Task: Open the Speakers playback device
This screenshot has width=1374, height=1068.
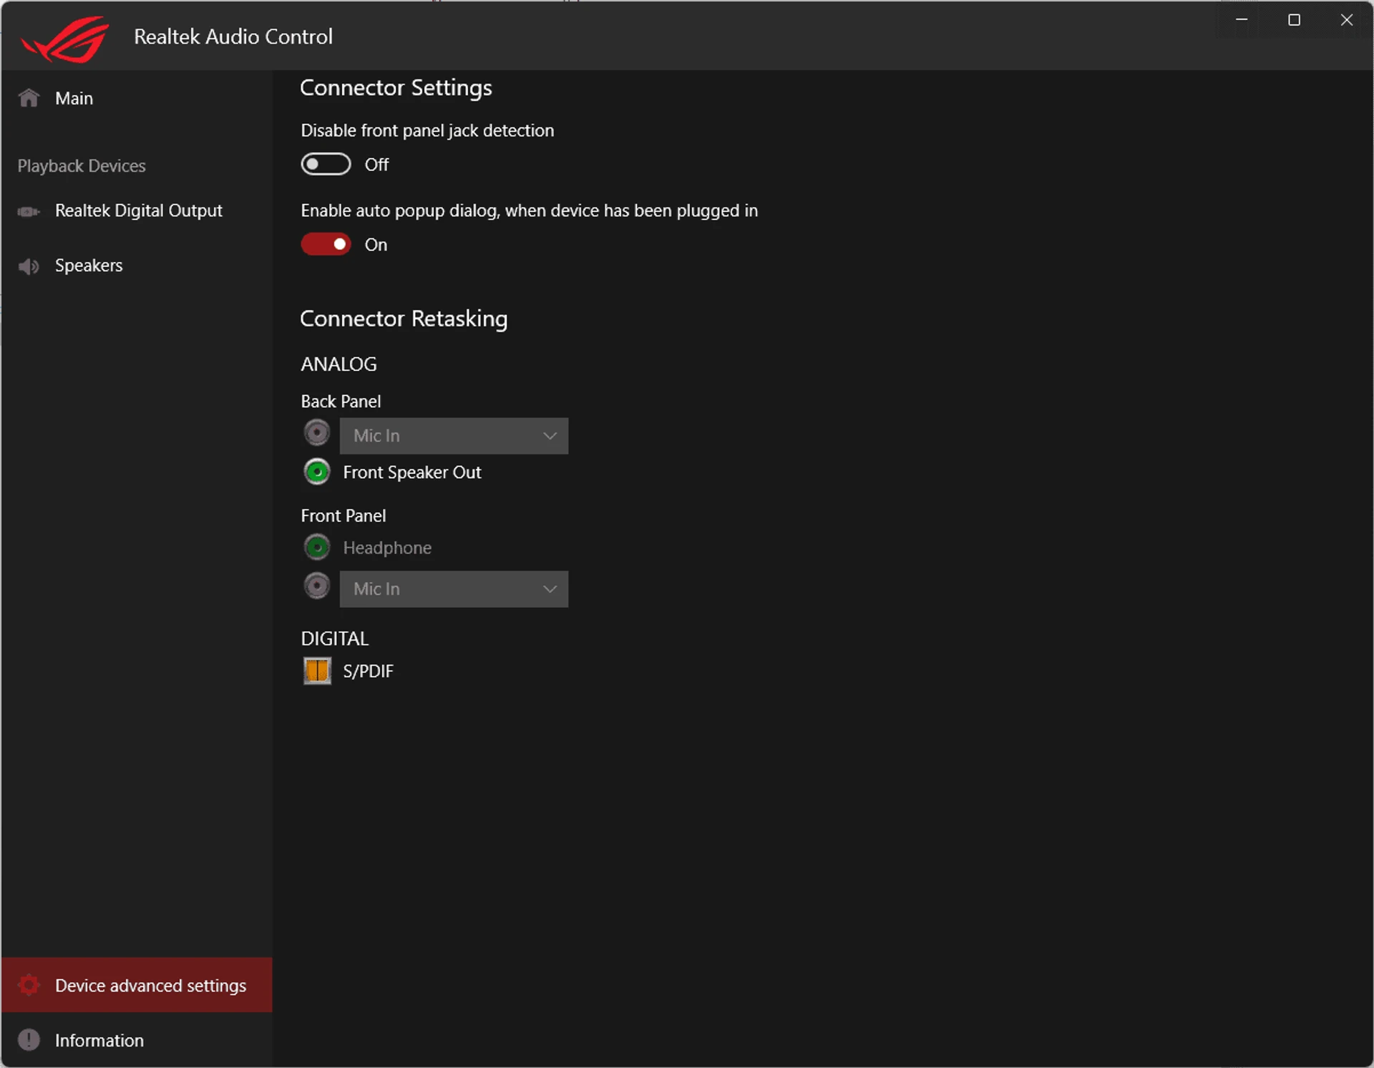Action: [136, 266]
